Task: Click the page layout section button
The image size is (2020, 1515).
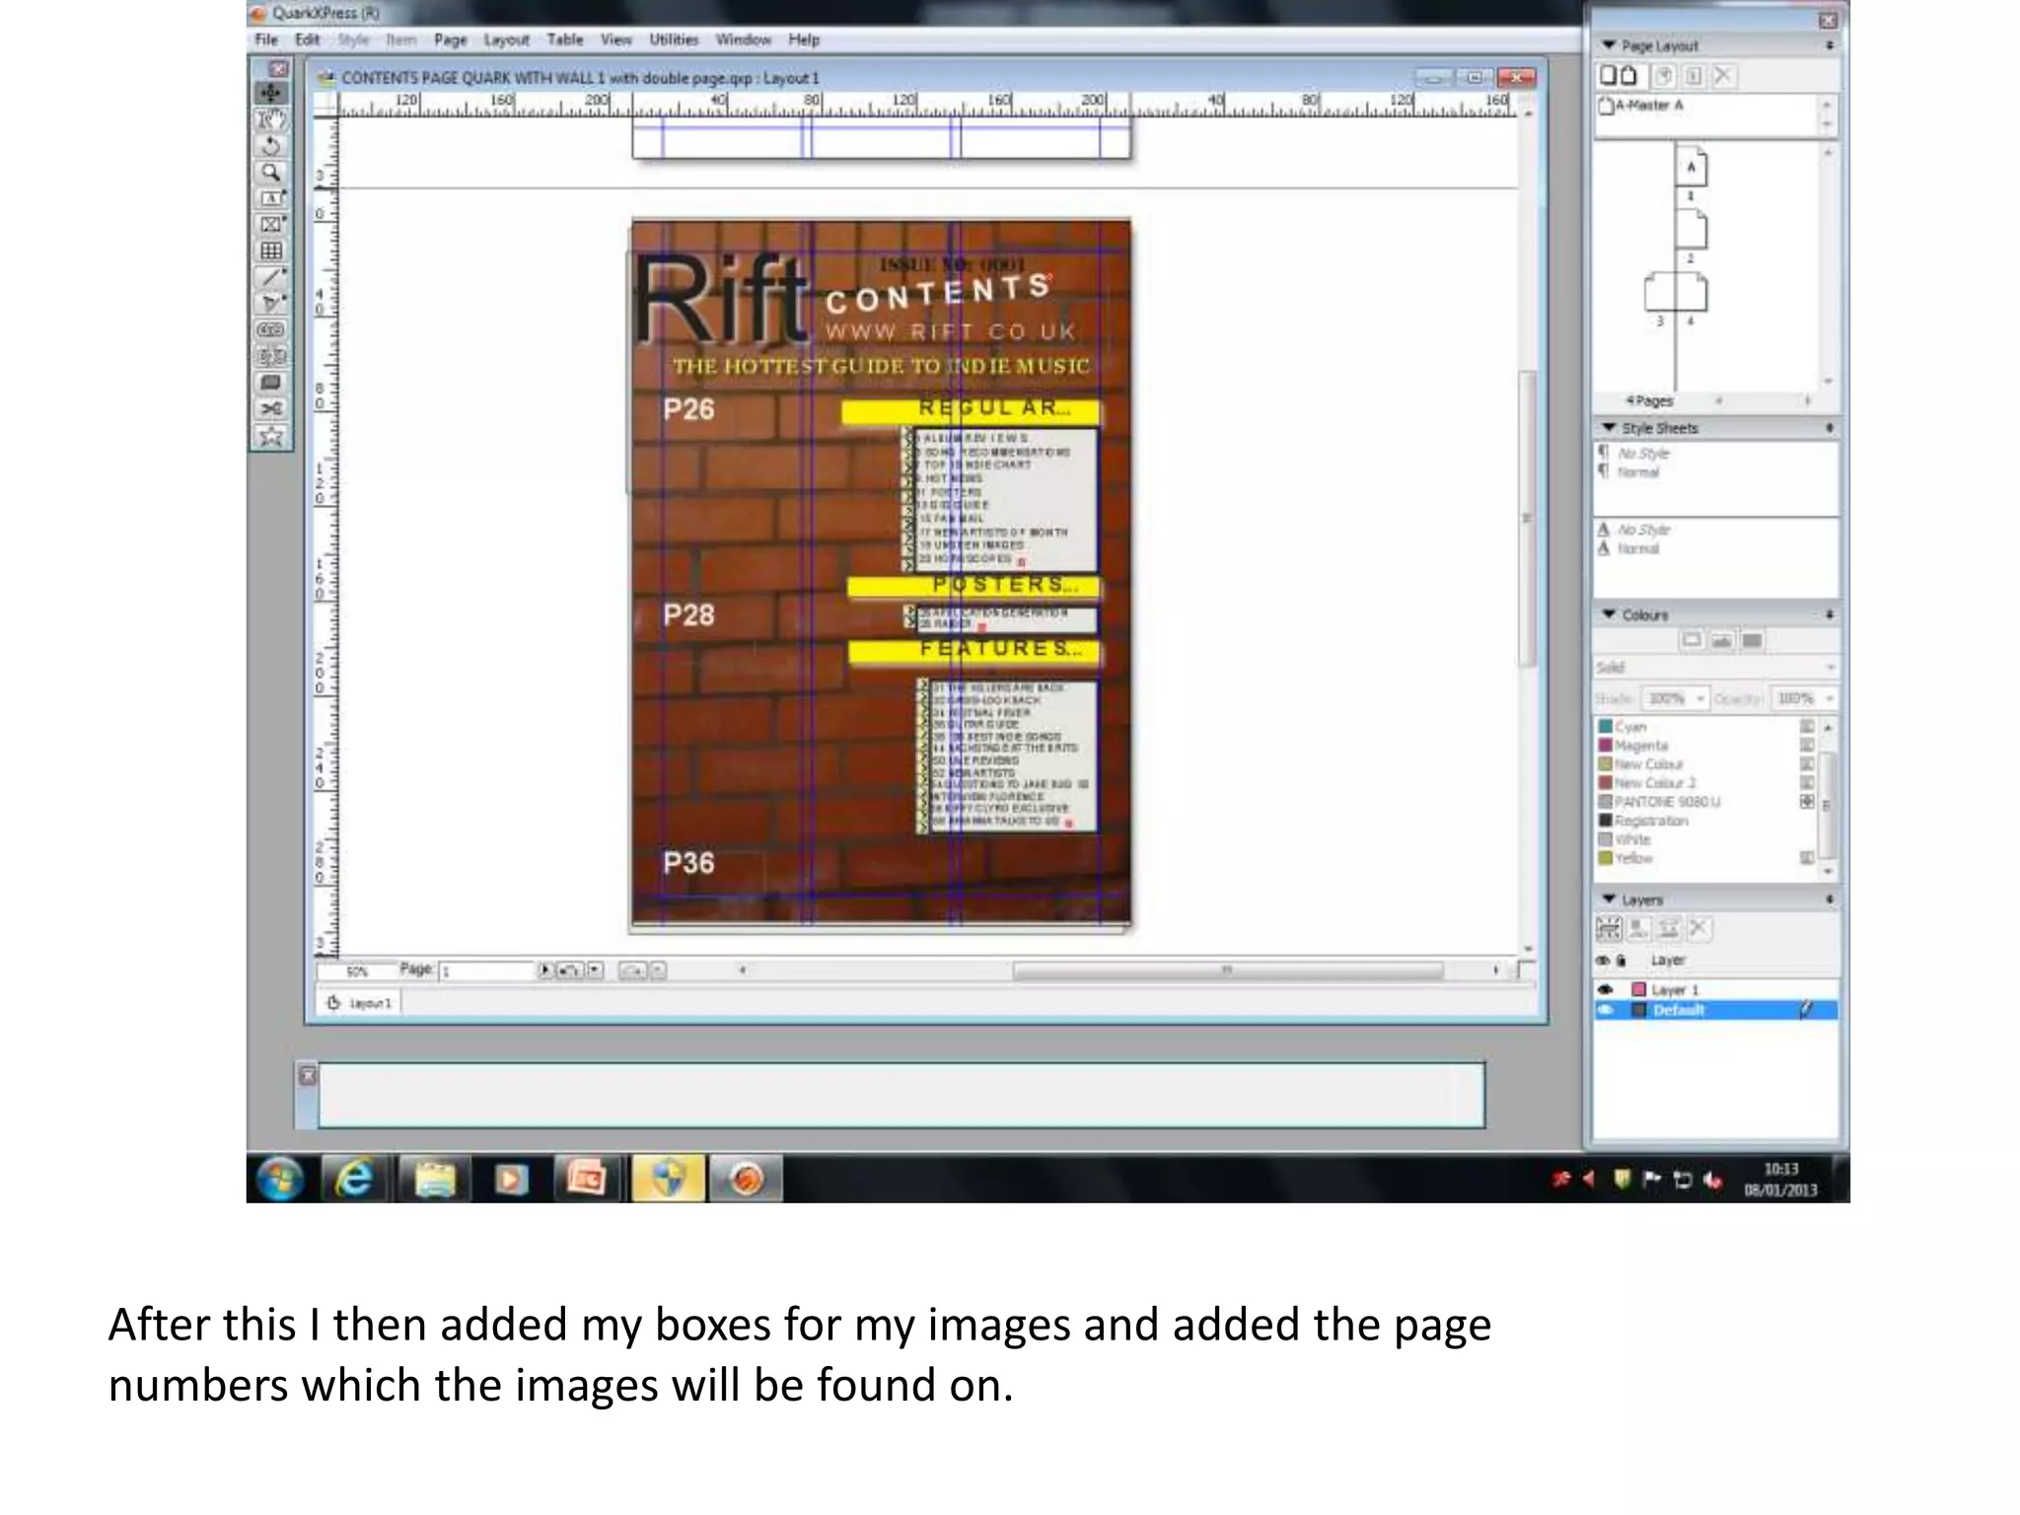Action: [x=1694, y=76]
